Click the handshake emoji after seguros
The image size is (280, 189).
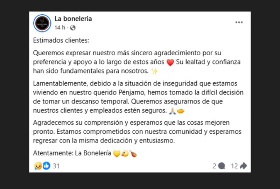[181, 111]
